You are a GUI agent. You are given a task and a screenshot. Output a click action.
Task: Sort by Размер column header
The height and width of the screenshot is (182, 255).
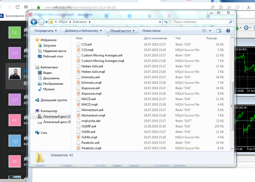point(211,38)
